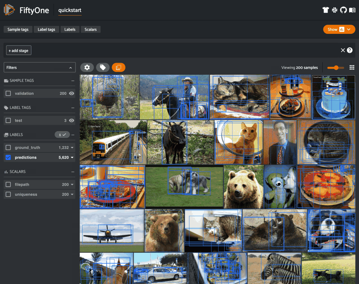
Task: Click the FiftyOne title text
Action: click(34, 10)
